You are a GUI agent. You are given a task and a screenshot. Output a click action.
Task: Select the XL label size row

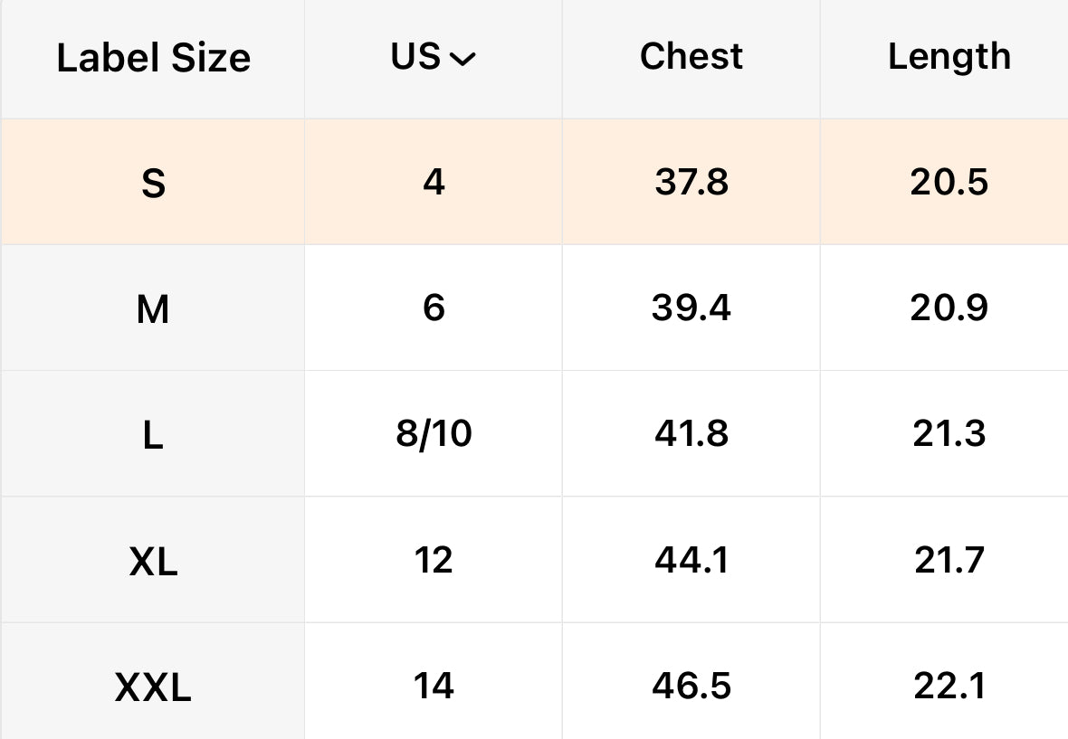153,563
